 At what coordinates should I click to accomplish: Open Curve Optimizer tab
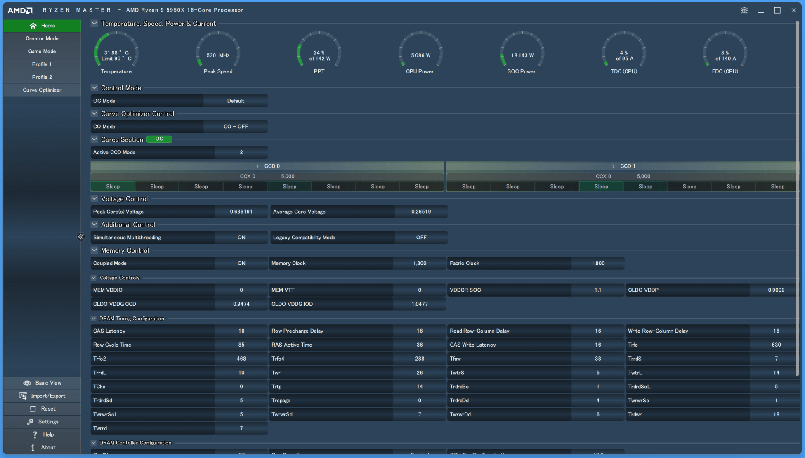(x=42, y=90)
